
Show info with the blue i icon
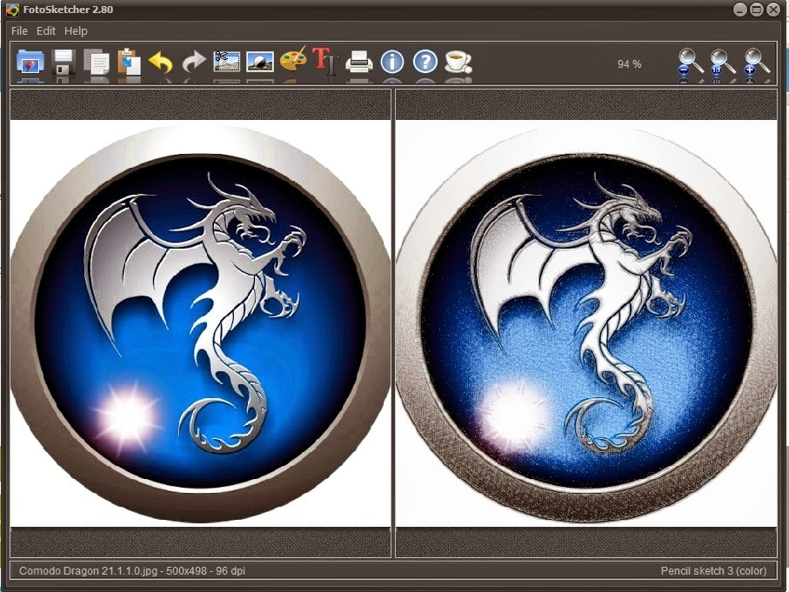pos(392,62)
